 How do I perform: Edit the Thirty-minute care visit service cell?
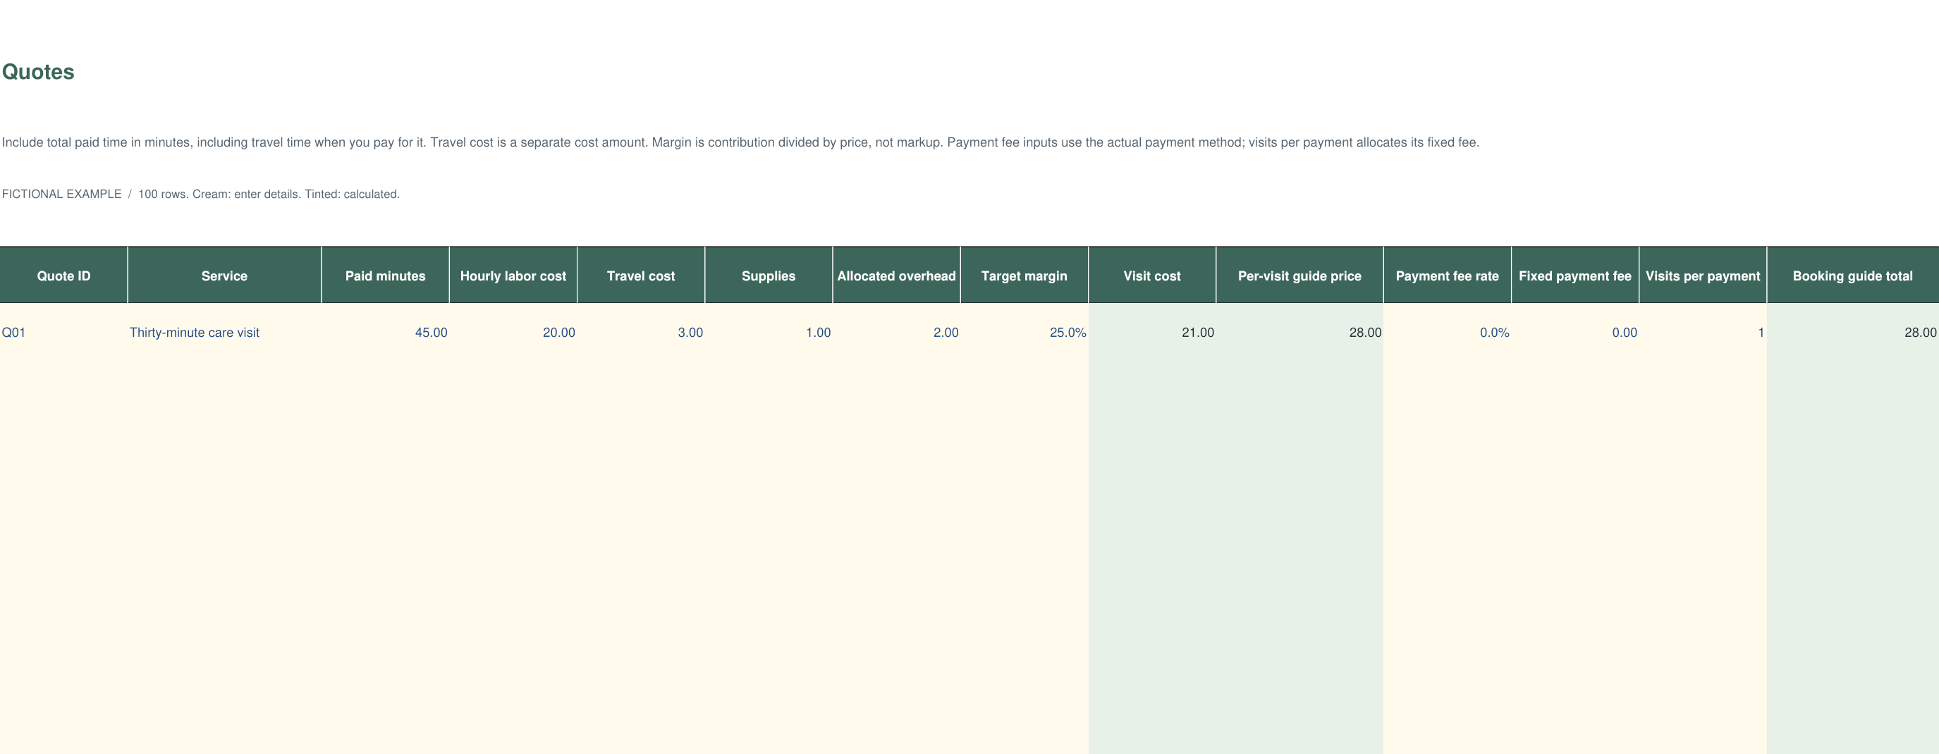pyautogui.click(x=224, y=332)
